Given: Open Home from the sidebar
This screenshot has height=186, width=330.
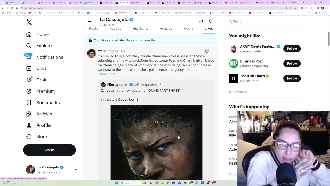Looking at the screenshot, I should pos(37,34).
